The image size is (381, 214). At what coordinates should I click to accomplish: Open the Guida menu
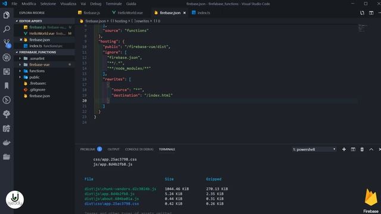[x=131, y=4]
